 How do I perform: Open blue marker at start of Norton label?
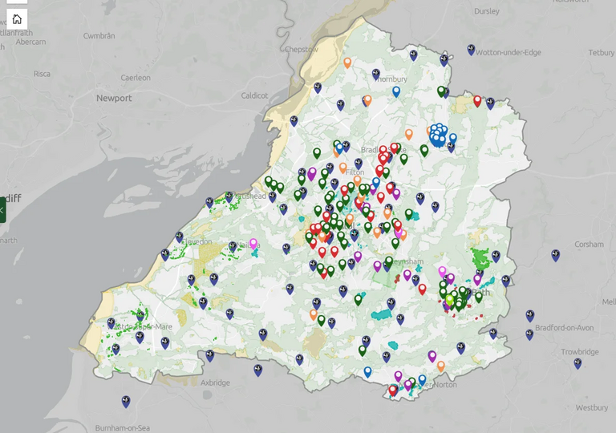(423, 380)
